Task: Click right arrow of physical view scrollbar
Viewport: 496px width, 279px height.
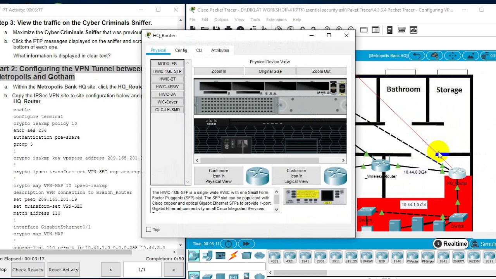Action: tap(343, 160)
